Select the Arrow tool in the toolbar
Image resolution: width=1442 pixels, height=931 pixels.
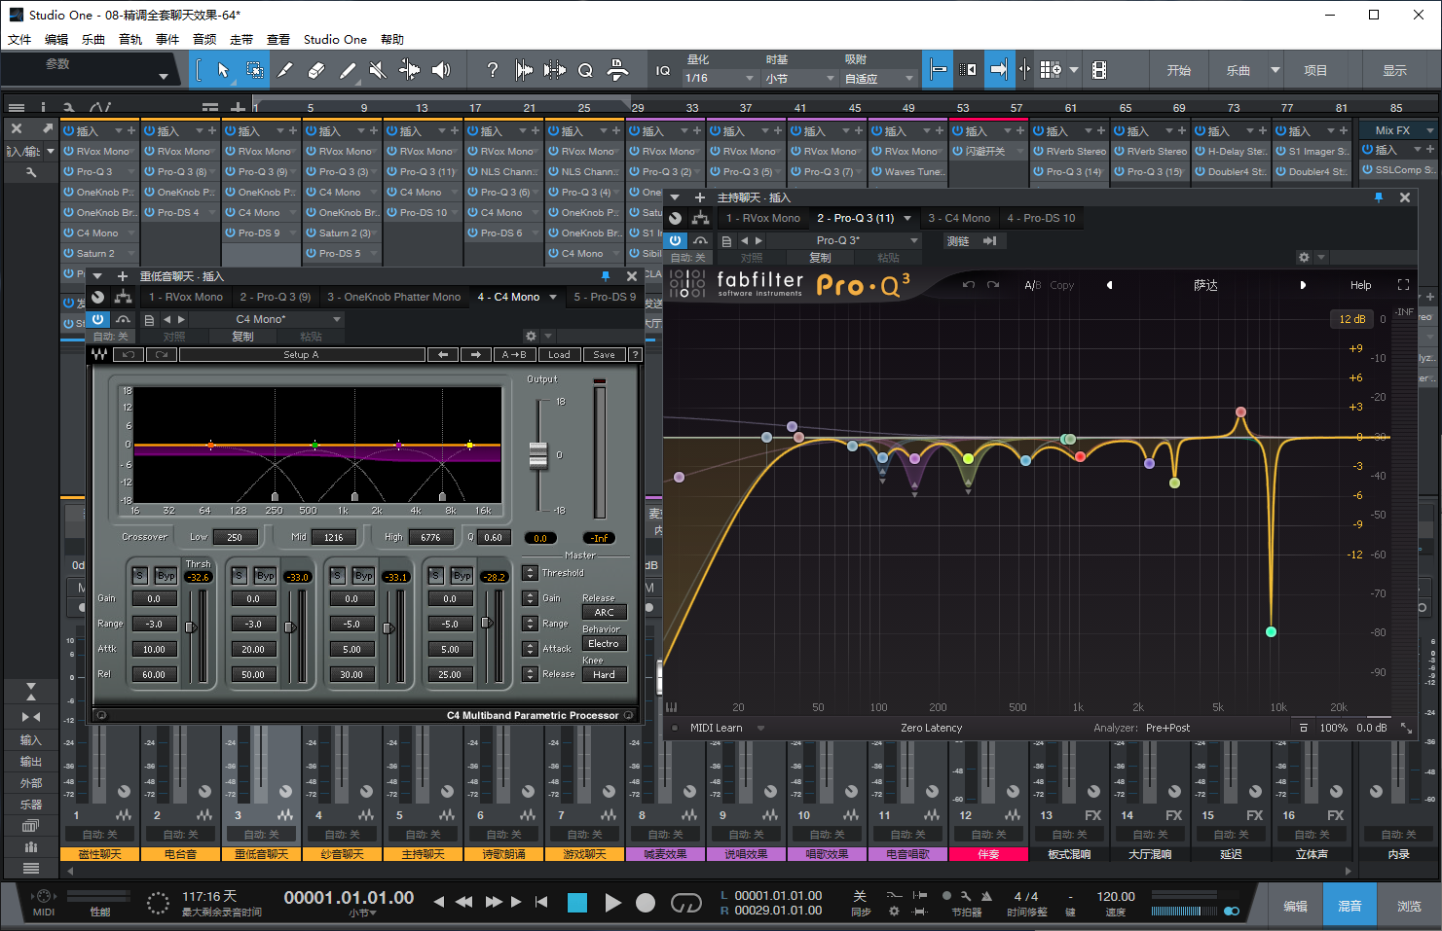[x=223, y=70]
